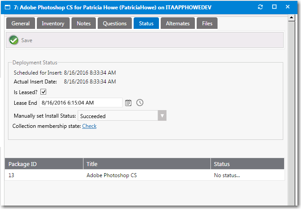
Task: Sort by the Title column header
Action: tap(147, 164)
